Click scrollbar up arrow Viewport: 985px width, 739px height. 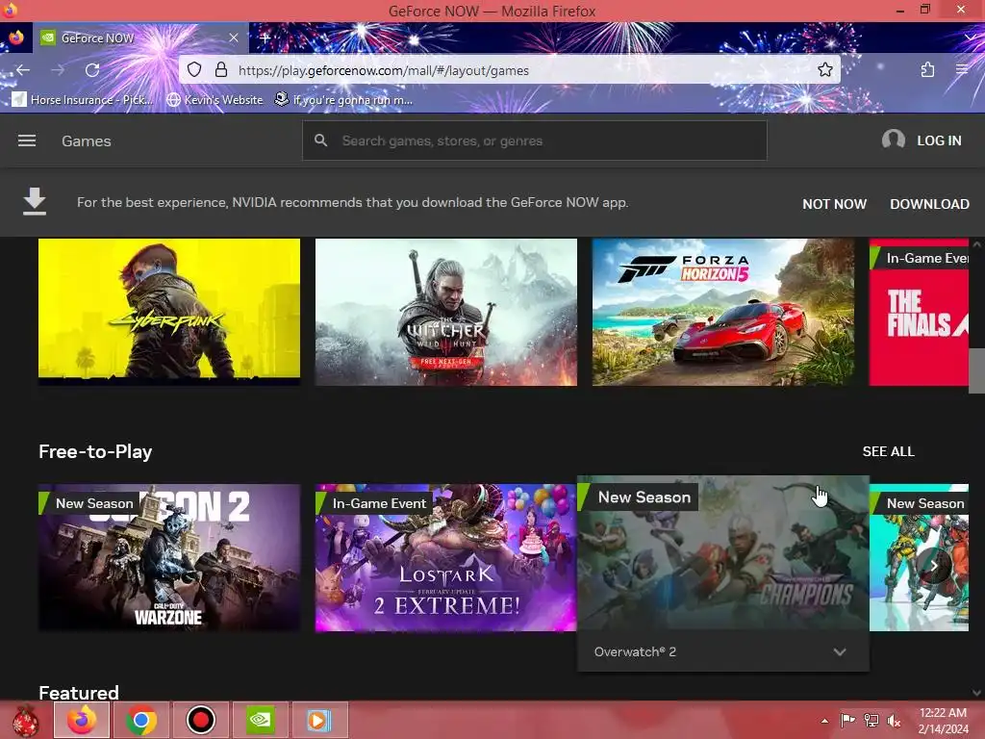click(976, 243)
